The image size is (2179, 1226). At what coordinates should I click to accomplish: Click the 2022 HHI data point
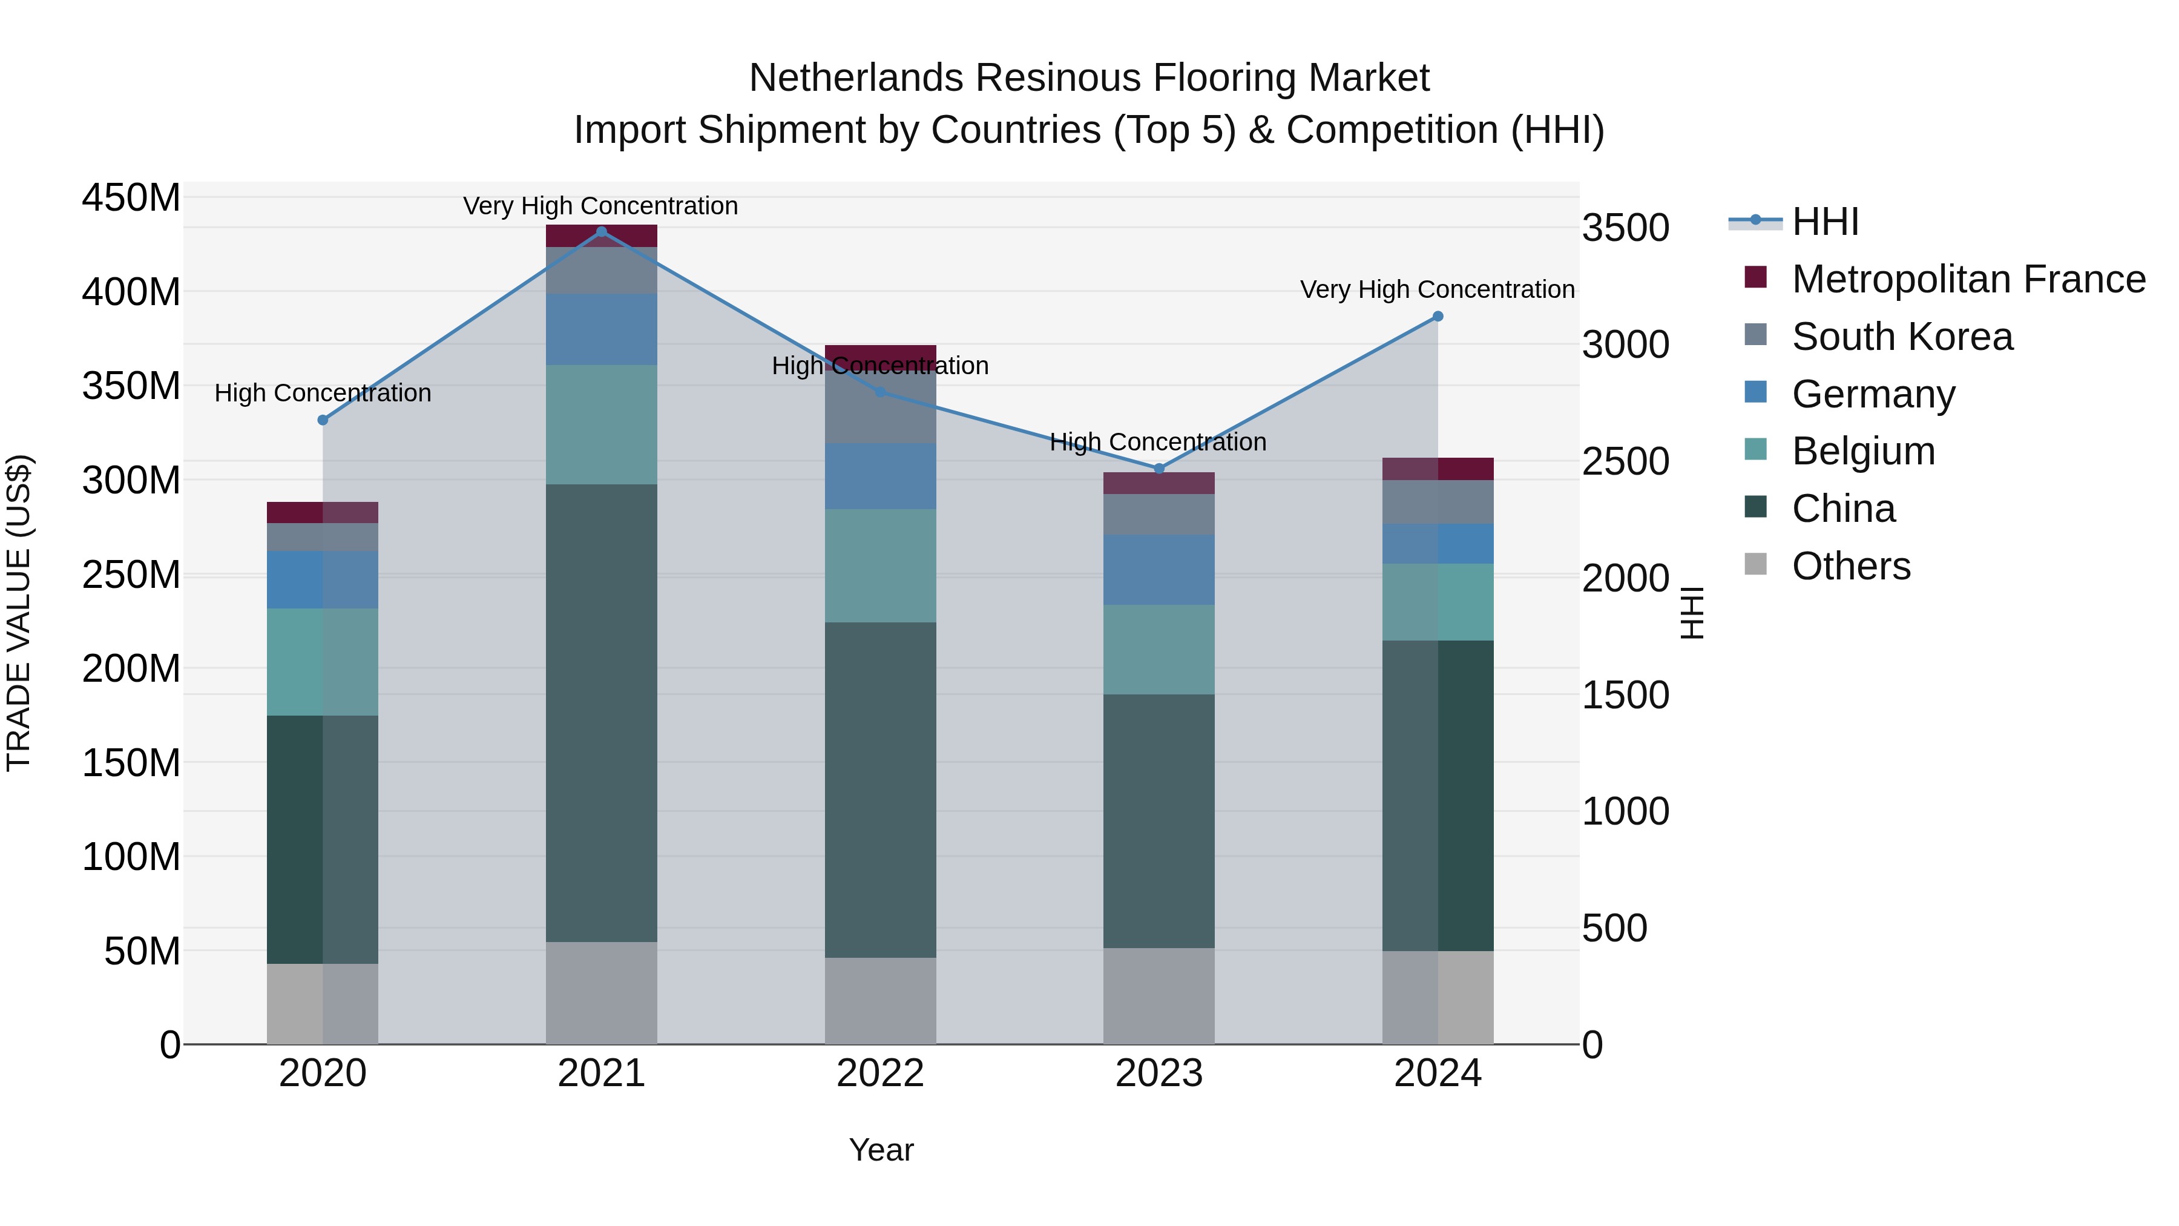click(881, 392)
